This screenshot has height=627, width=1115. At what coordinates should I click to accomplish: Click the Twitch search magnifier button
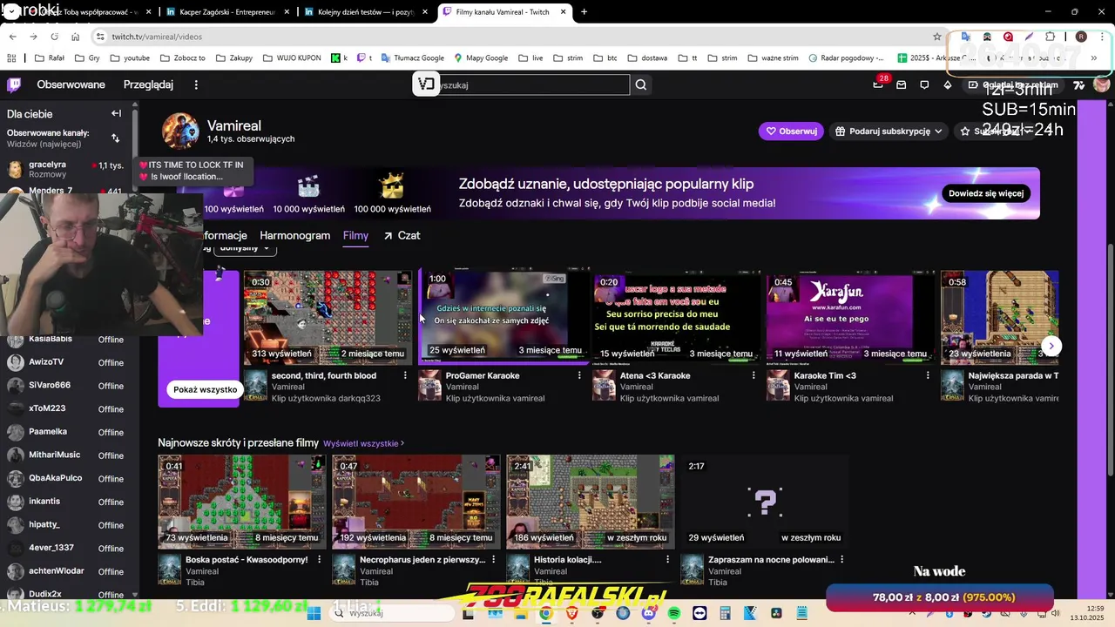pos(641,84)
